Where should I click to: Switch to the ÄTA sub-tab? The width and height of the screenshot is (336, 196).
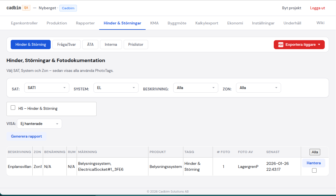(90, 44)
